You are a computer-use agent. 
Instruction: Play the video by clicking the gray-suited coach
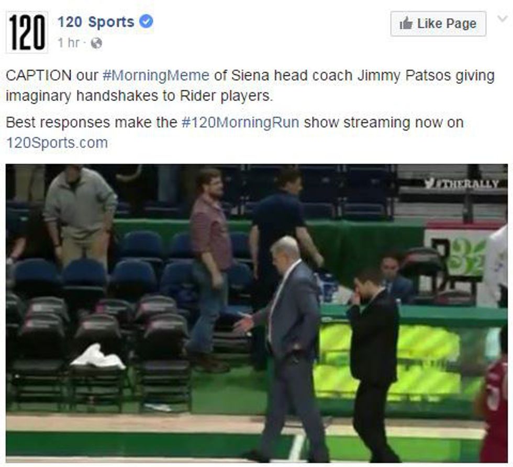[288, 347]
